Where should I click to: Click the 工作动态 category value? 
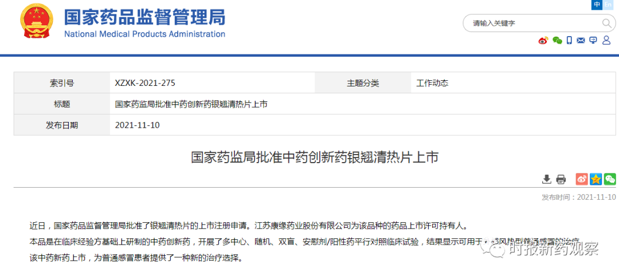click(432, 83)
